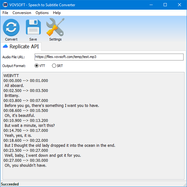Click the Convert refresh-arrows icon
187x187 pixels.
pos(11,27)
